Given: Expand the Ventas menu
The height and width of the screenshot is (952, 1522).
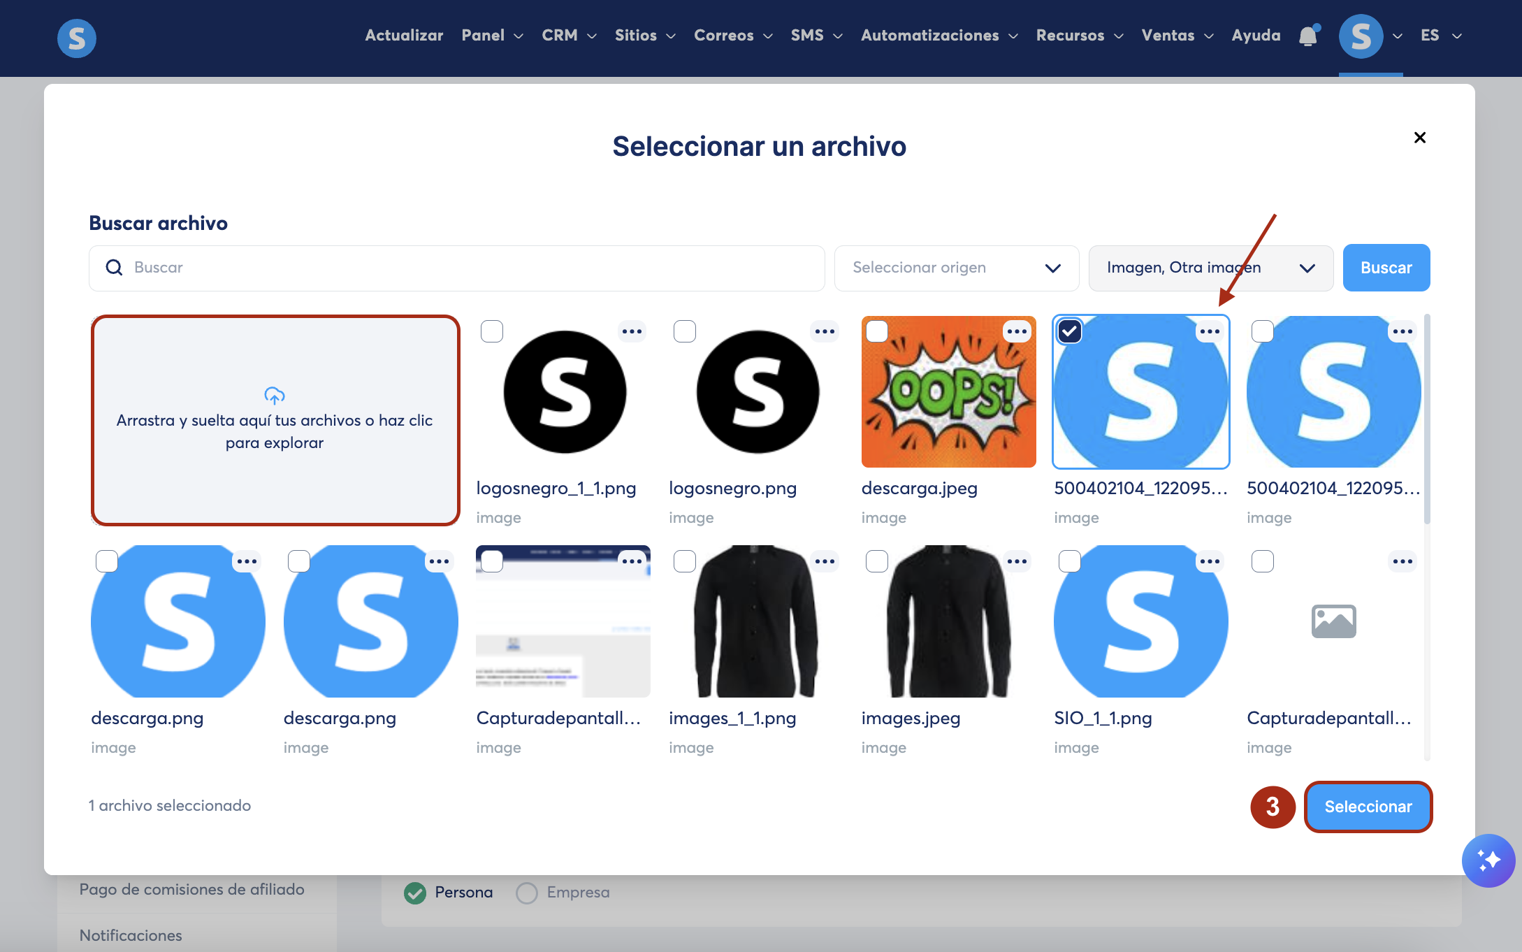Looking at the screenshot, I should click(x=1177, y=36).
